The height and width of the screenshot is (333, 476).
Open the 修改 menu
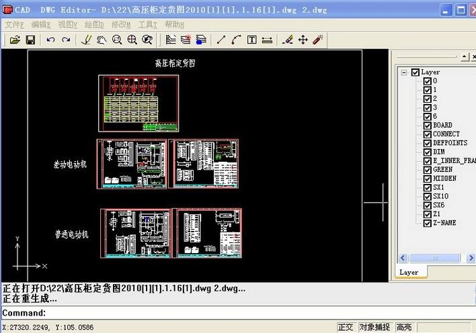(x=121, y=25)
